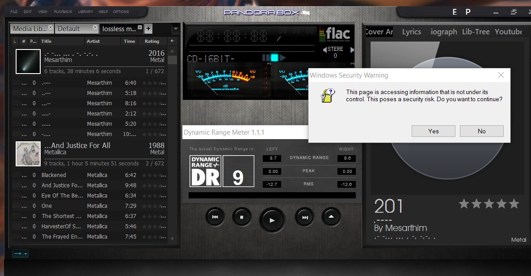Screen dimensions: 531x276
Task: Open the playlist tabs dropdown arrow
Action: tap(175, 29)
